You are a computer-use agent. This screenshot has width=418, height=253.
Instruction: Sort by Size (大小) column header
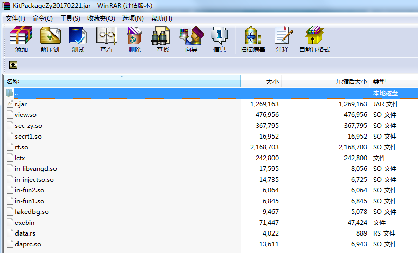(x=261, y=82)
